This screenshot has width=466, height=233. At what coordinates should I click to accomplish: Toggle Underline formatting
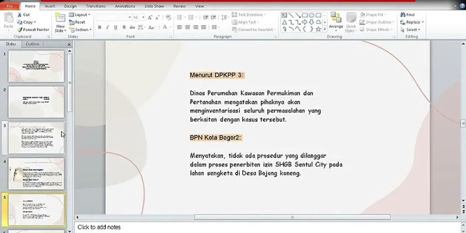tap(116, 27)
